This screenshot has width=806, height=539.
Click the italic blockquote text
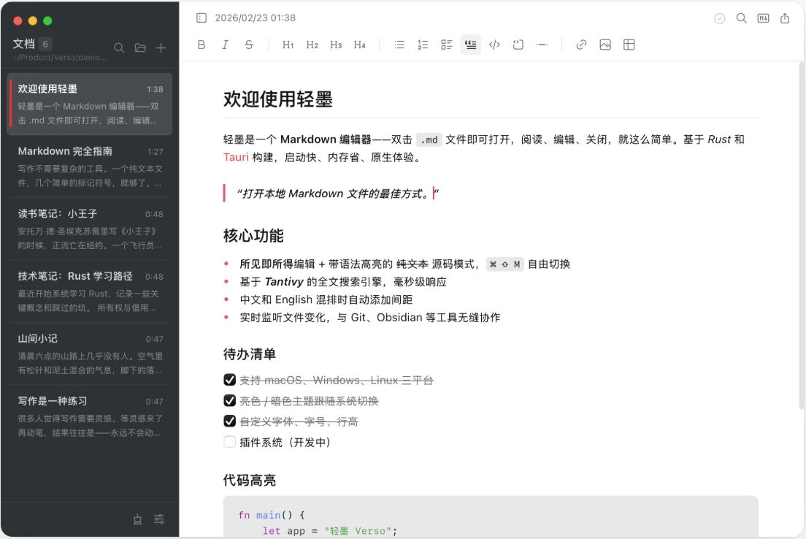pyautogui.click(x=338, y=194)
